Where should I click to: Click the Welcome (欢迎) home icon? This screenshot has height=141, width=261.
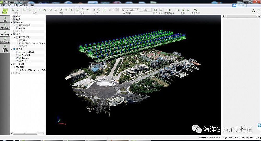[x=5, y=19]
